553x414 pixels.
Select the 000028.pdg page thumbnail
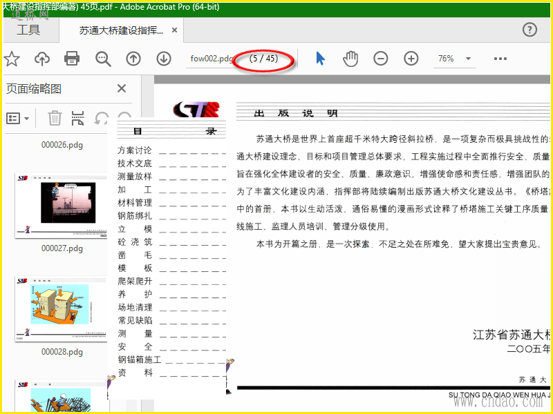click(61, 308)
